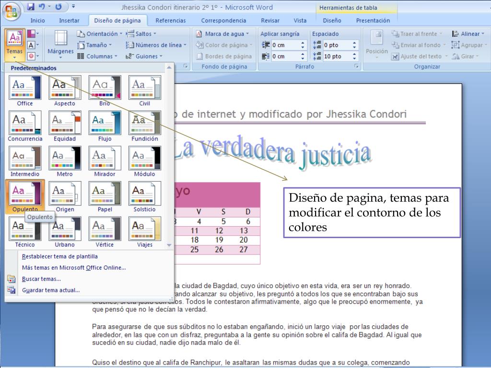Select the highlighted Opulento theme
The image size is (491, 368).
[x=25, y=197]
